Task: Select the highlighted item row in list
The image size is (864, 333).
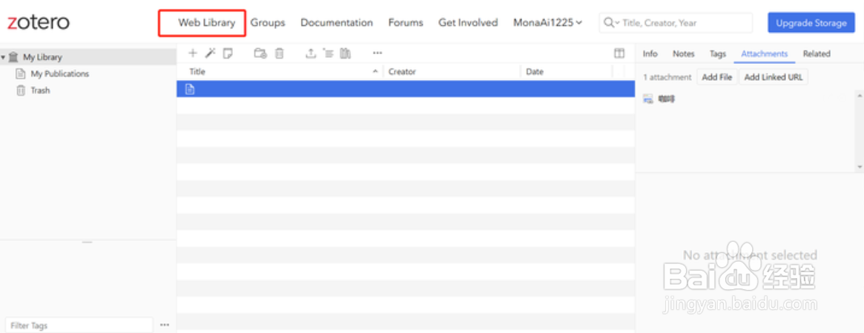Action: (x=406, y=89)
